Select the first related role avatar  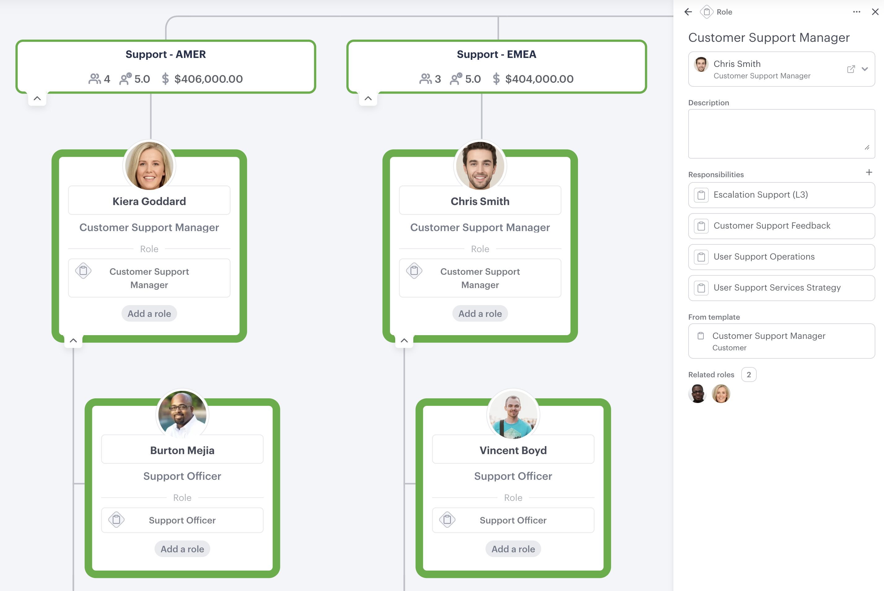698,393
